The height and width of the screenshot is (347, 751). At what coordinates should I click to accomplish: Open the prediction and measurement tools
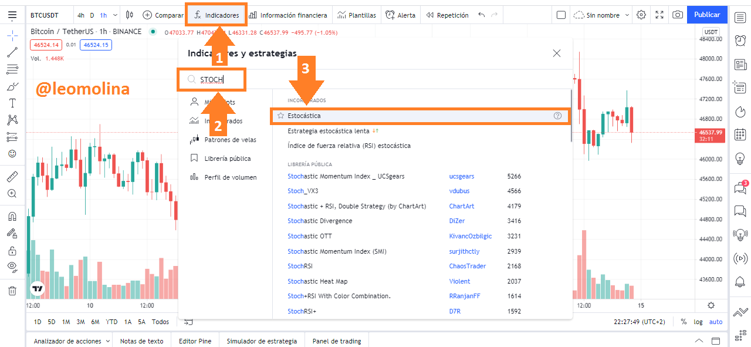tap(12, 137)
